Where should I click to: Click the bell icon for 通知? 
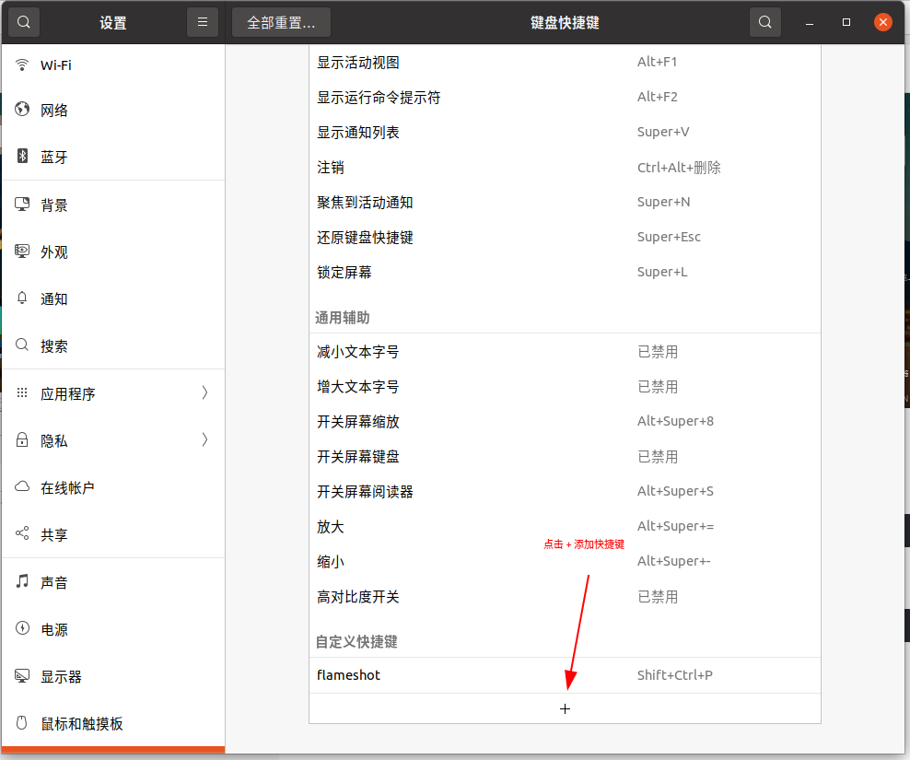pyautogui.click(x=22, y=298)
